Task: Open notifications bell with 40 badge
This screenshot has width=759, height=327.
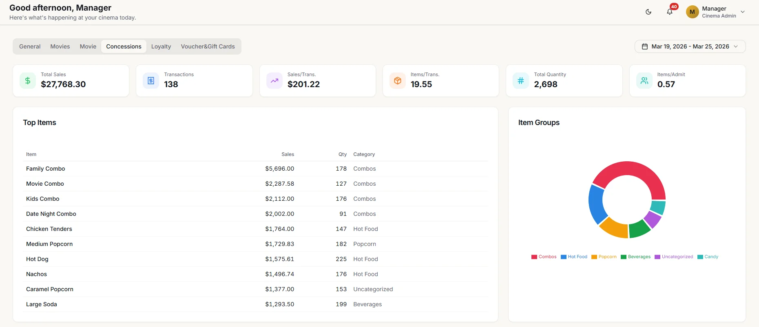Action: [x=670, y=12]
